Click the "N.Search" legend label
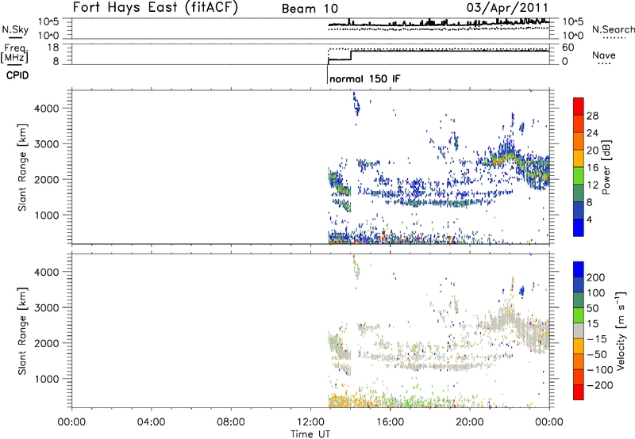 point(613,29)
